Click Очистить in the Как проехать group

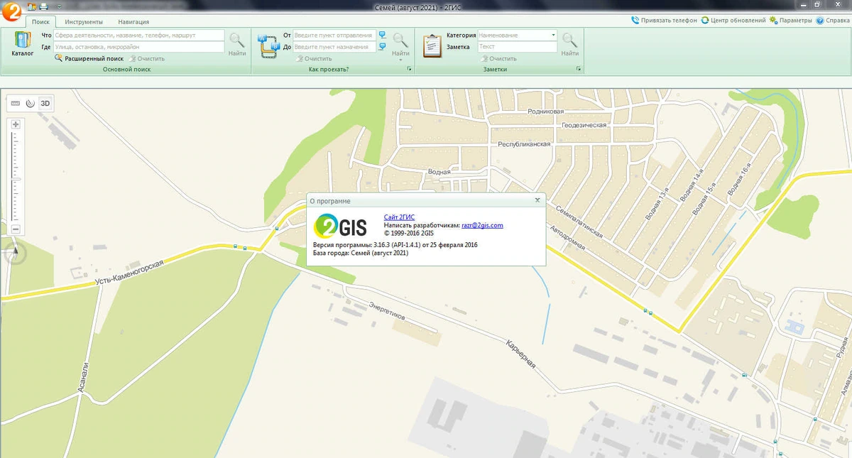[313, 58]
